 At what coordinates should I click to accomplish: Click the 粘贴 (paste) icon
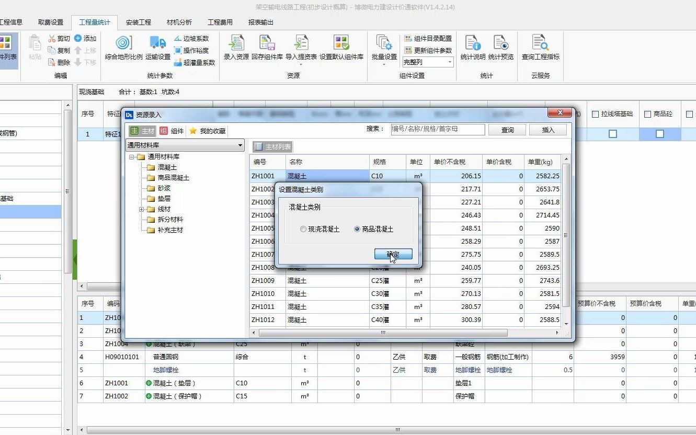tap(35, 43)
